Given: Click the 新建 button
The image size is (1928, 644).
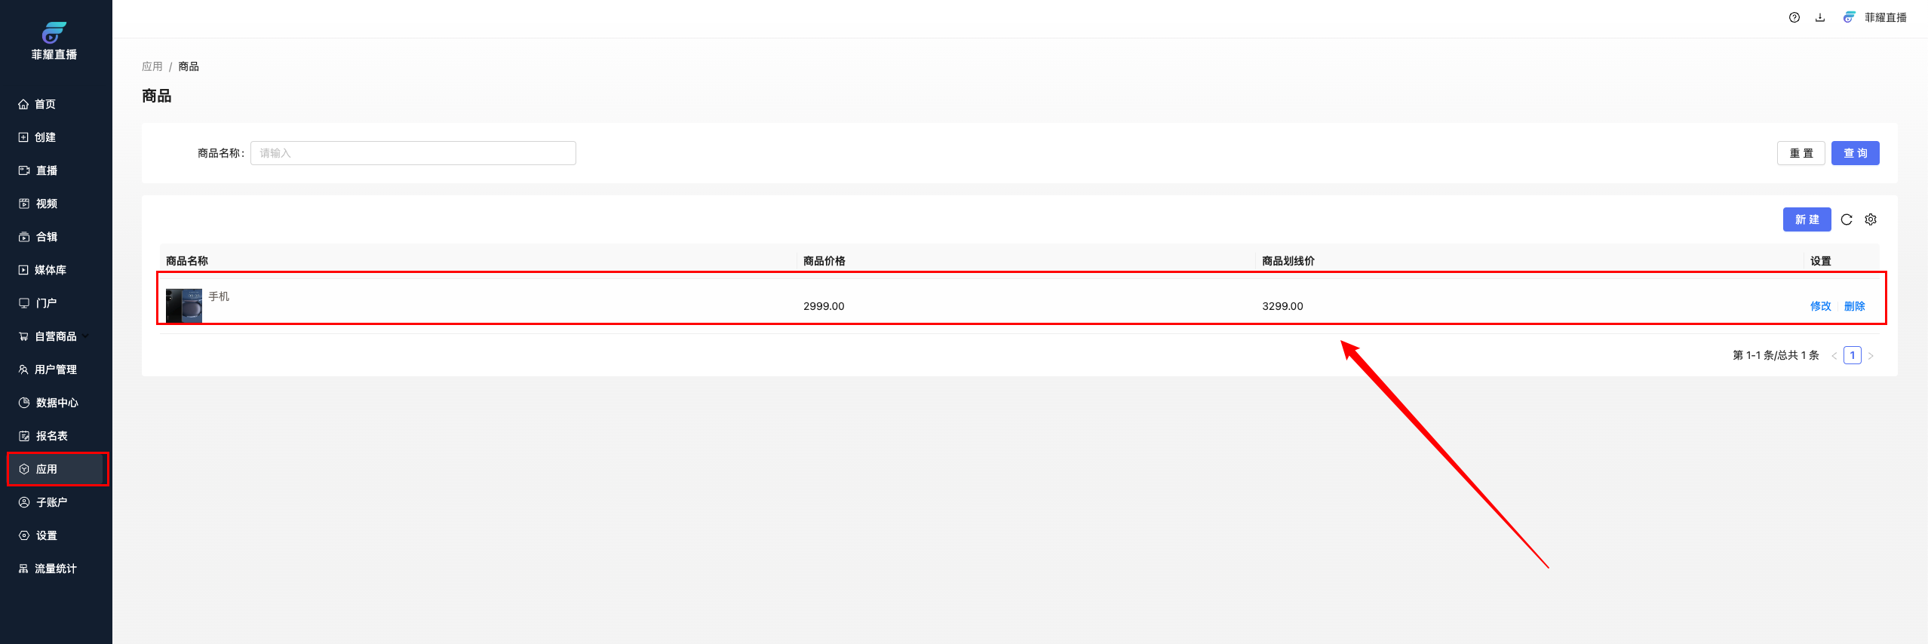Looking at the screenshot, I should coord(1807,219).
